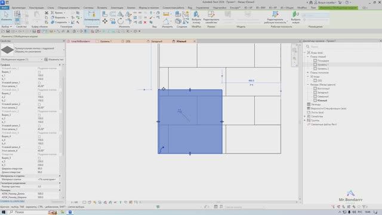Toggle the Вырез_4 checkbox

click(39, 137)
